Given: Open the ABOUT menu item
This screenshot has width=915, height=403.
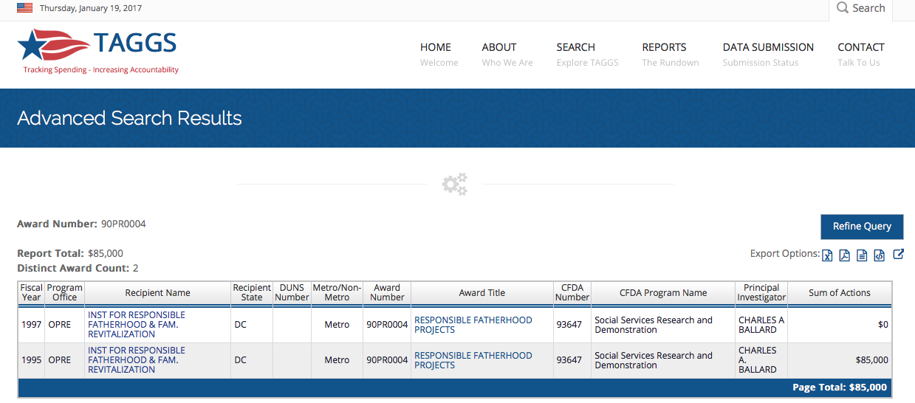Looking at the screenshot, I should pos(499,47).
